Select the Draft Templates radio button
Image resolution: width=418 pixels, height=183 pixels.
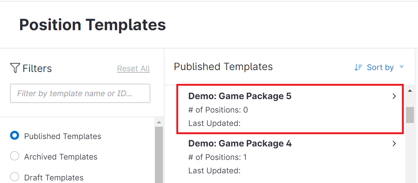(15, 177)
